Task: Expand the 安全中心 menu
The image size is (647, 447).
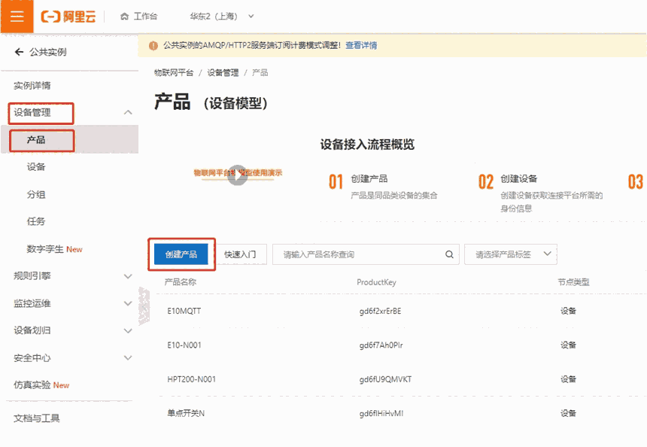Action: pos(128,358)
